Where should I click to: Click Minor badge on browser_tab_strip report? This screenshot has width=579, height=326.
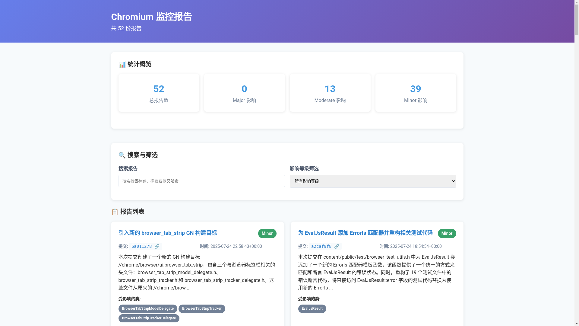[267, 234]
